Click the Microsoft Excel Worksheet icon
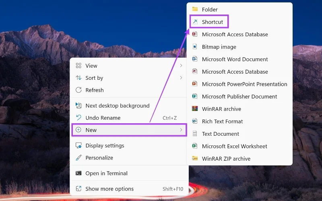Image resolution: width=322 pixels, height=201 pixels. point(195,146)
